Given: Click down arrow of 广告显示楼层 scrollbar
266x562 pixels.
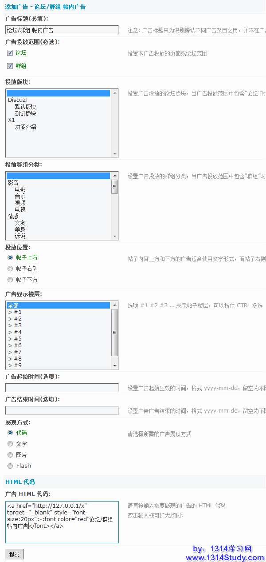Looking at the screenshot, I should 115,365.
